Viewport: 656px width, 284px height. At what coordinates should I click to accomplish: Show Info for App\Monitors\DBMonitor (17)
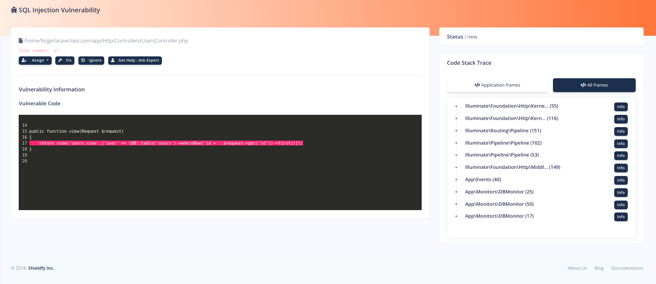coord(621,217)
